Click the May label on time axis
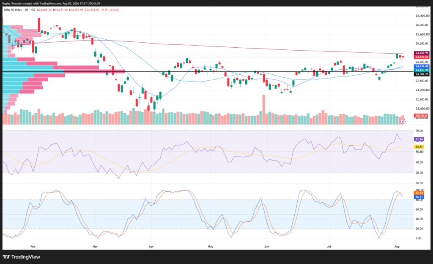The width and height of the screenshot is (433, 264). [211, 246]
